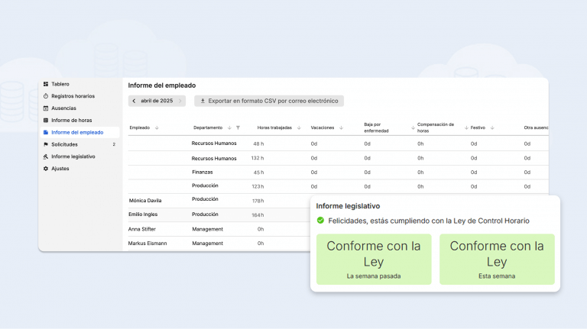Click the Otra ausencia column header

click(x=536, y=128)
